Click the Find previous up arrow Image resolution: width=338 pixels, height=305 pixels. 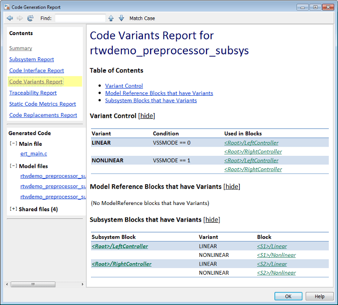click(111, 18)
